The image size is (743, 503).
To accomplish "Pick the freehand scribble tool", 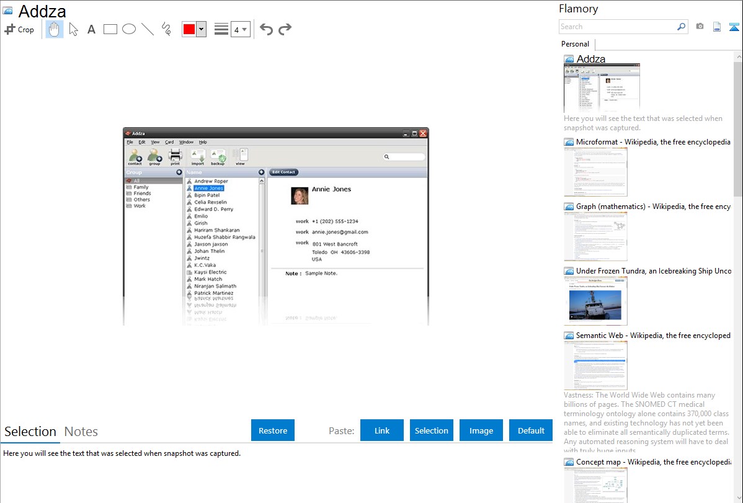I will tap(166, 29).
